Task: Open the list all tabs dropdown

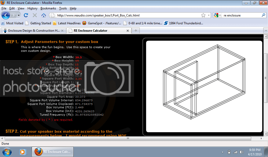Action: [x=266, y=31]
